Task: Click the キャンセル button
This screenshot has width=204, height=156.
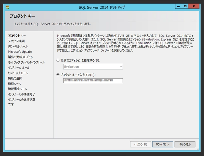Action: (185, 144)
